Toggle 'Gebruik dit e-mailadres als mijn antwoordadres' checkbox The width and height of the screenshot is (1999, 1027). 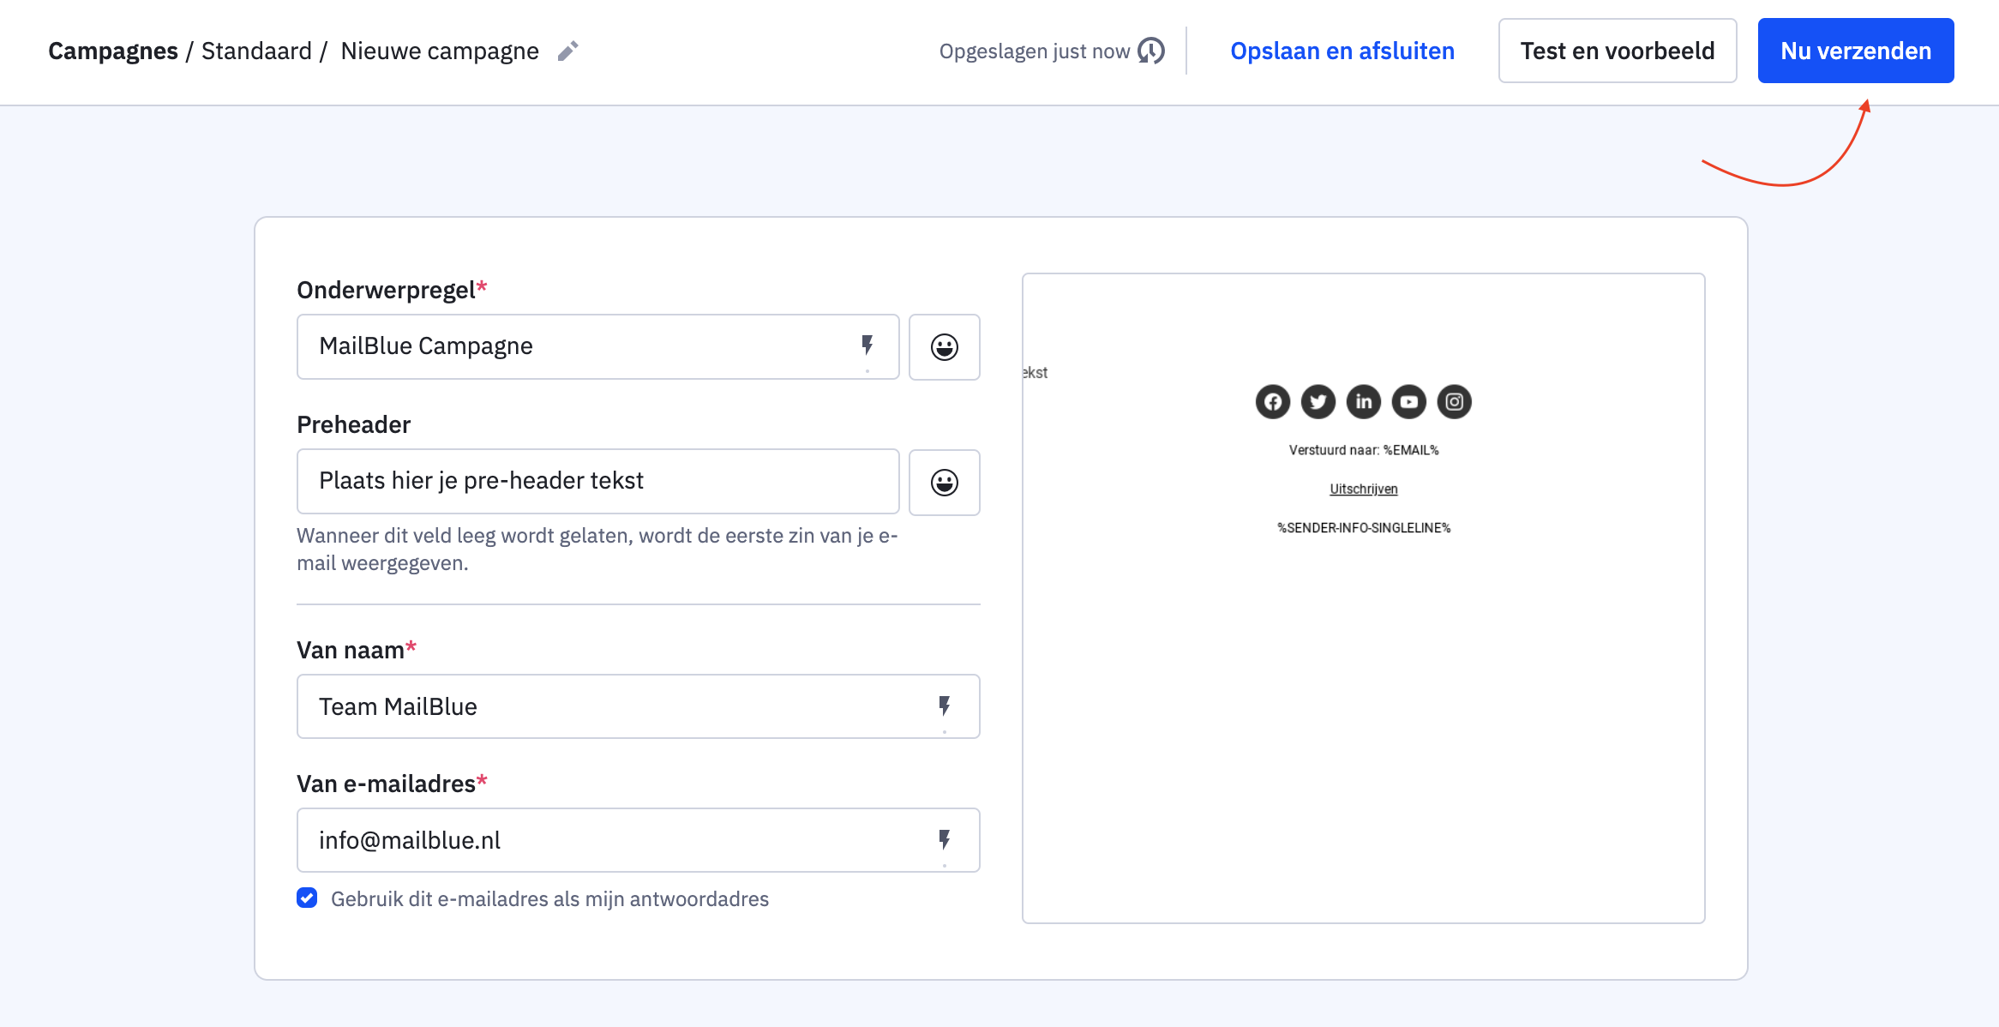point(307,898)
